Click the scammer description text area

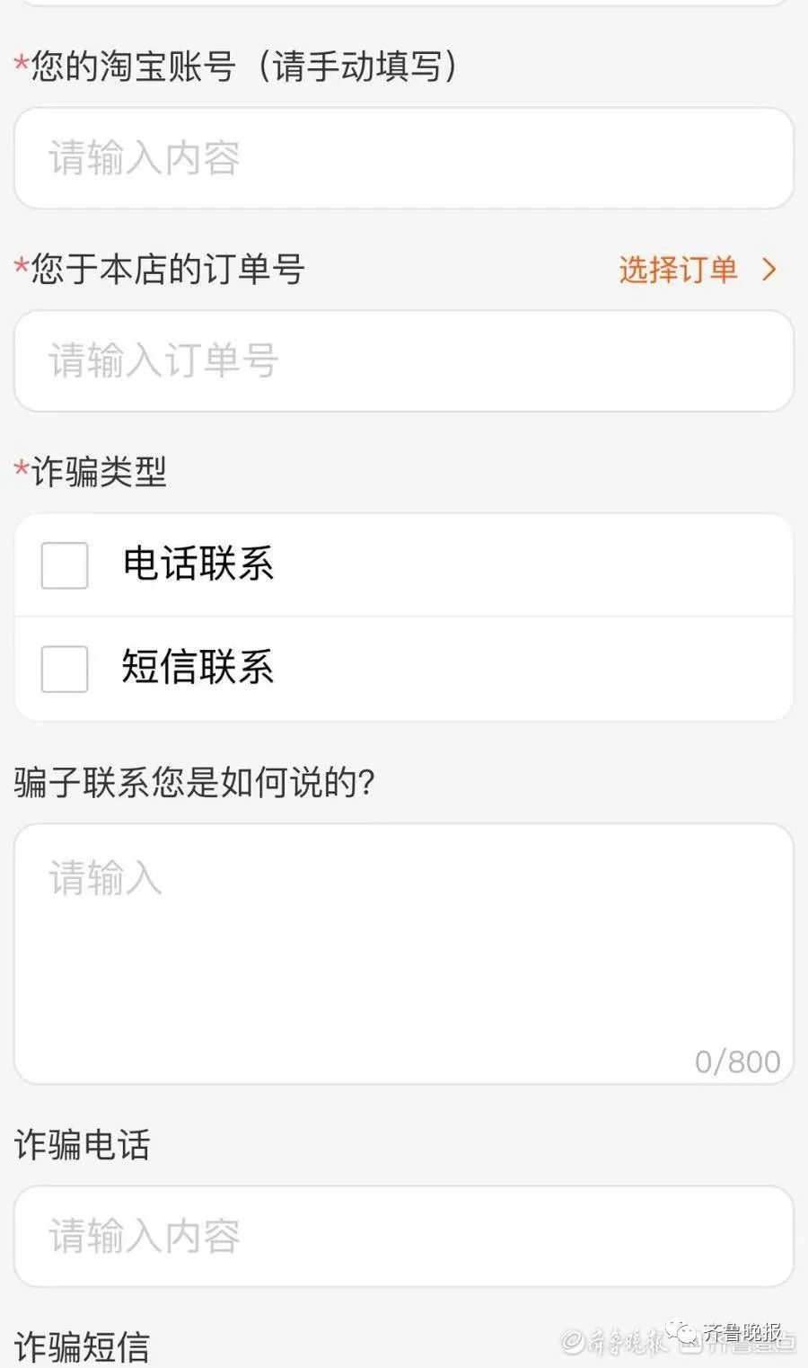[x=404, y=953]
